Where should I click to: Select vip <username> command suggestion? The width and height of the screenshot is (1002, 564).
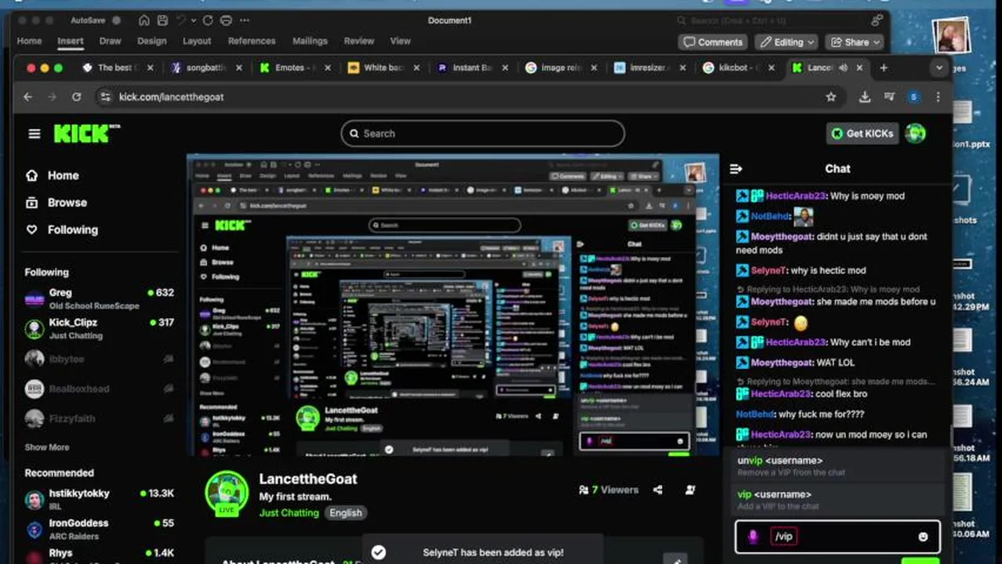837,500
